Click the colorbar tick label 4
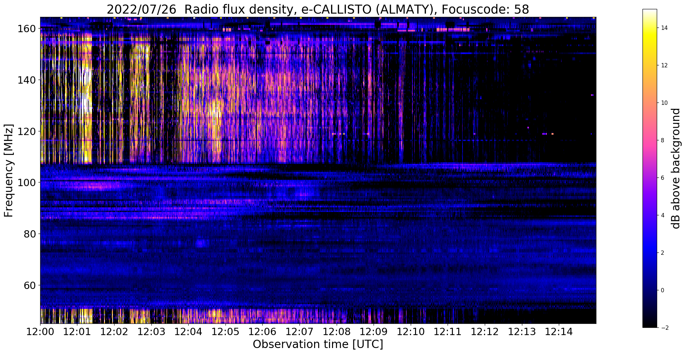 [x=663, y=215]
